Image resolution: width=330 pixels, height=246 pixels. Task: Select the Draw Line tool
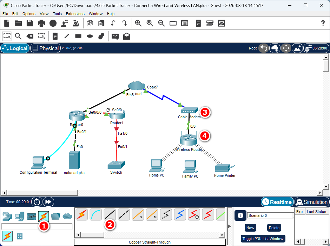67,36
